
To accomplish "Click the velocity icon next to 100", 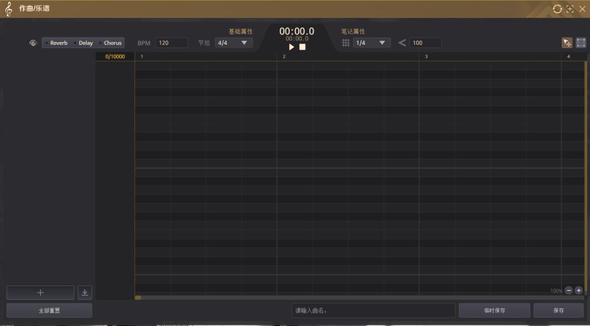I will click(402, 43).
